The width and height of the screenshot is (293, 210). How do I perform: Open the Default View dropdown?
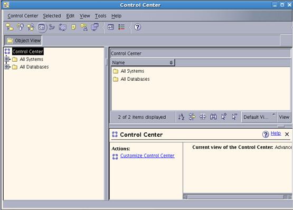click(x=259, y=117)
